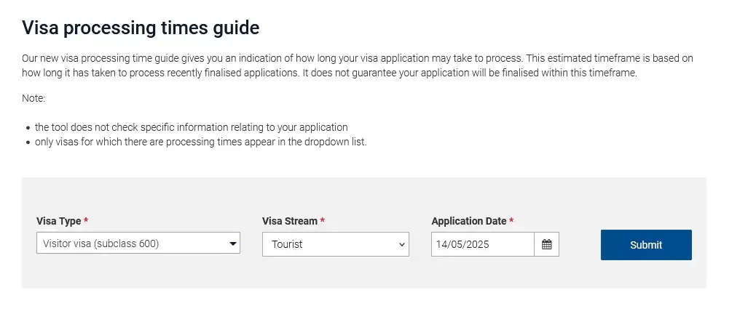Open the 'Visitor visa (subclass 600)' combo box
The image size is (756, 314).
point(138,243)
